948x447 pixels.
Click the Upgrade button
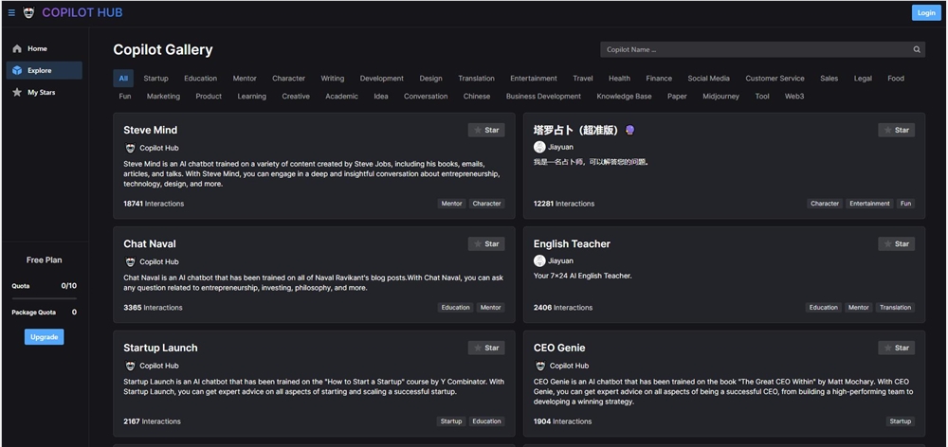[45, 337]
